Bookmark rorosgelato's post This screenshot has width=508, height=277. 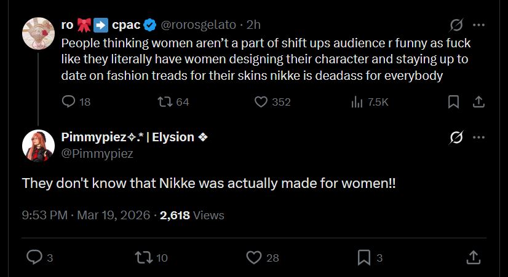pyautogui.click(x=453, y=102)
